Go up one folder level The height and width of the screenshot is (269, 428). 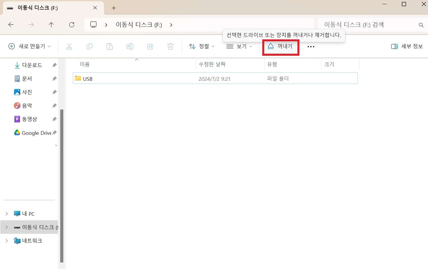51,25
